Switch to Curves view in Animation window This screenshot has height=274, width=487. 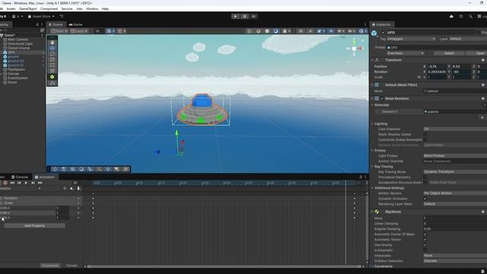coord(72,266)
